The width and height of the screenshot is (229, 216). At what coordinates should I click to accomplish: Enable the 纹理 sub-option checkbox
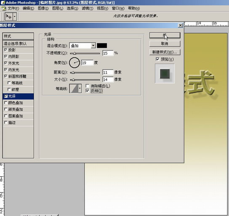pyautogui.click(x=9, y=89)
